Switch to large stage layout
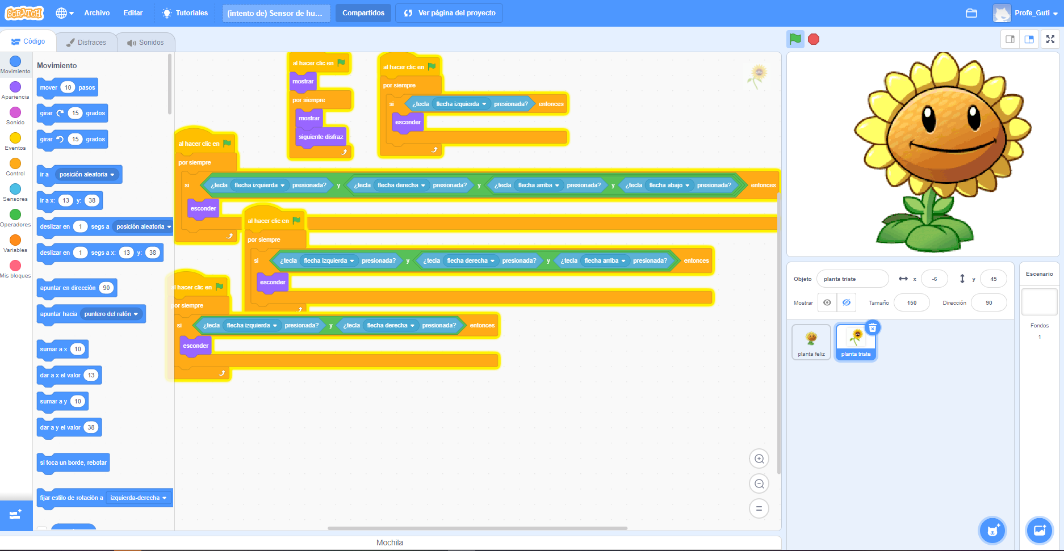This screenshot has width=1064, height=551. point(1029,39)
